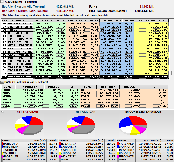The width and height of the screenshot is (174, 162).
Task: Click the ASELS stock row
Action: (40, 103)
